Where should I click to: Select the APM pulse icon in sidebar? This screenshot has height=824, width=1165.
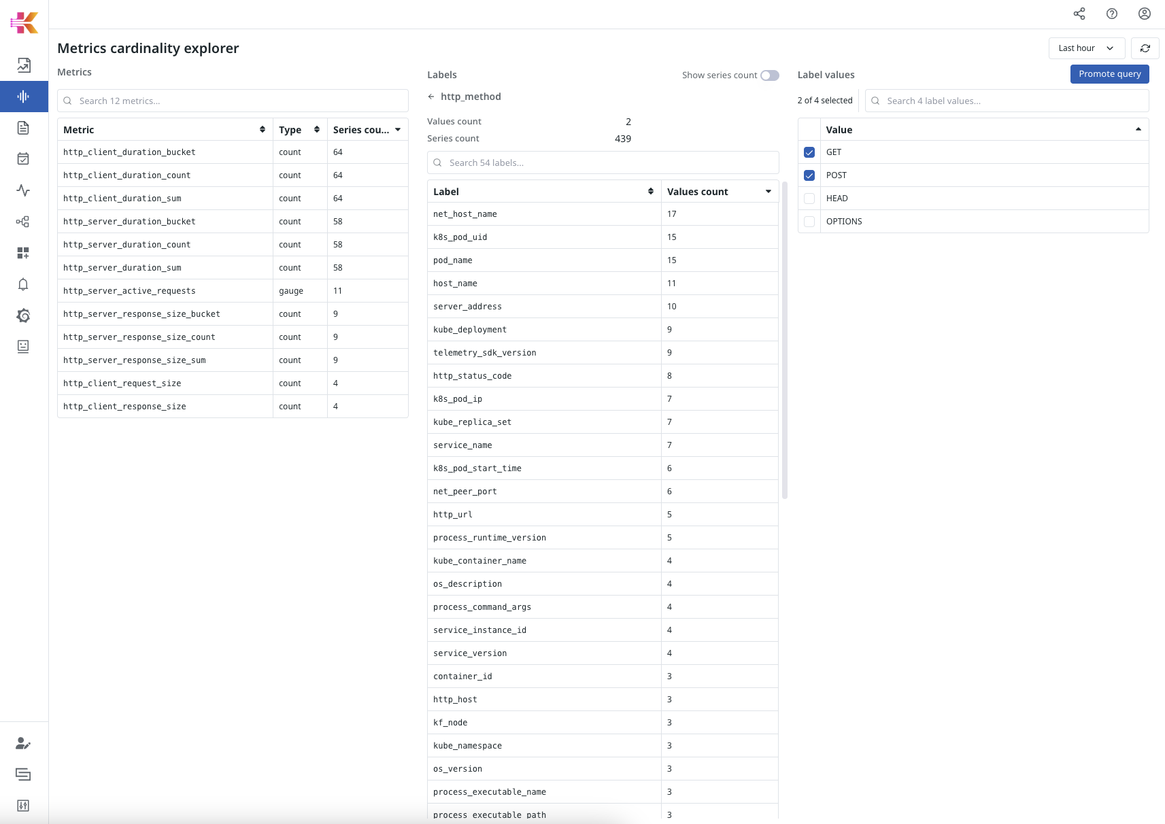[24, 191]
